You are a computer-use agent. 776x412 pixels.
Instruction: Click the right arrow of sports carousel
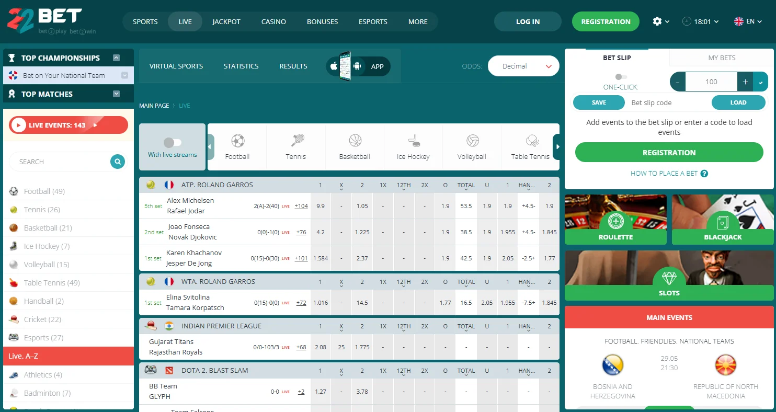click(557, 147)
